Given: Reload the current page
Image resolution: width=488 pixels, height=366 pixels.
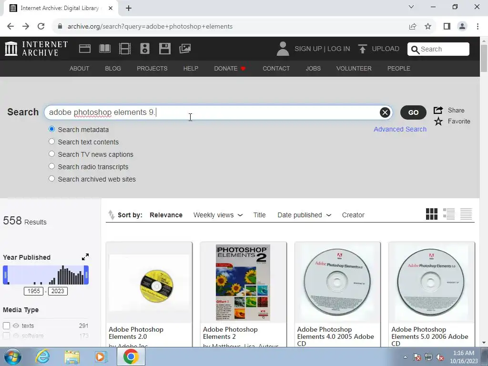Looking at the screenshot, I should coord(41,26).
